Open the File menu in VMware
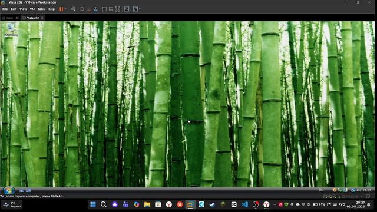Image resolution: width=377 pixels, height=212 pixels. 5,9
